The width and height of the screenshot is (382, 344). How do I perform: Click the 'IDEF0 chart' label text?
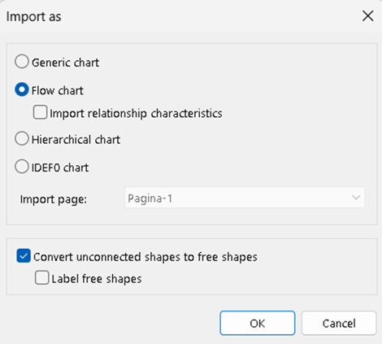[x=60, y=168]
